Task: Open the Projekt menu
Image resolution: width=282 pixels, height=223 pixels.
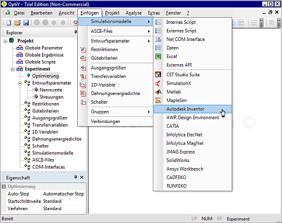Action: tap(112, 13)
